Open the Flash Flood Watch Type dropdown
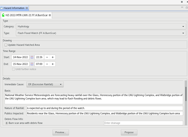Image resolution: width=188 pixels, height=137 pixels. pyautogui.click(x=101, y=33)
